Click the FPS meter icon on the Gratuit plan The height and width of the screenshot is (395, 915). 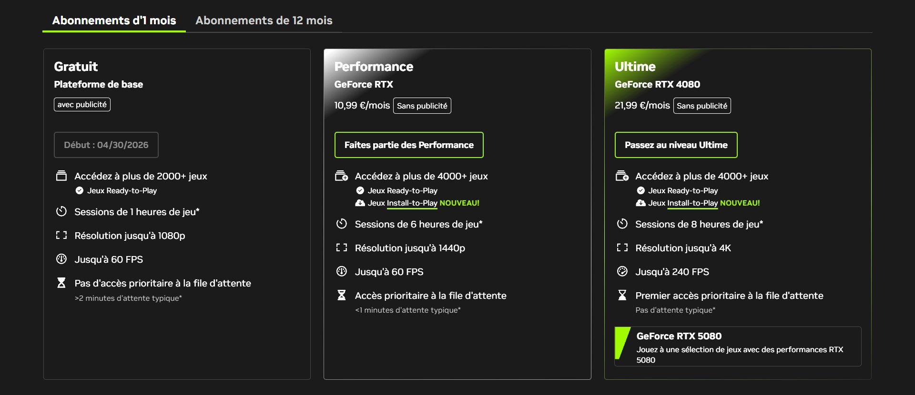(61, 259)
